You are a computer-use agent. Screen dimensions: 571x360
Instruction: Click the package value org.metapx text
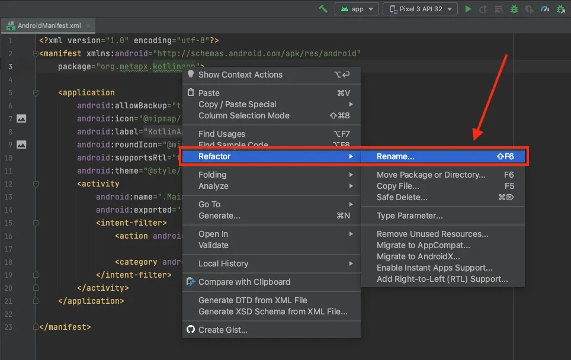[124, 67]
